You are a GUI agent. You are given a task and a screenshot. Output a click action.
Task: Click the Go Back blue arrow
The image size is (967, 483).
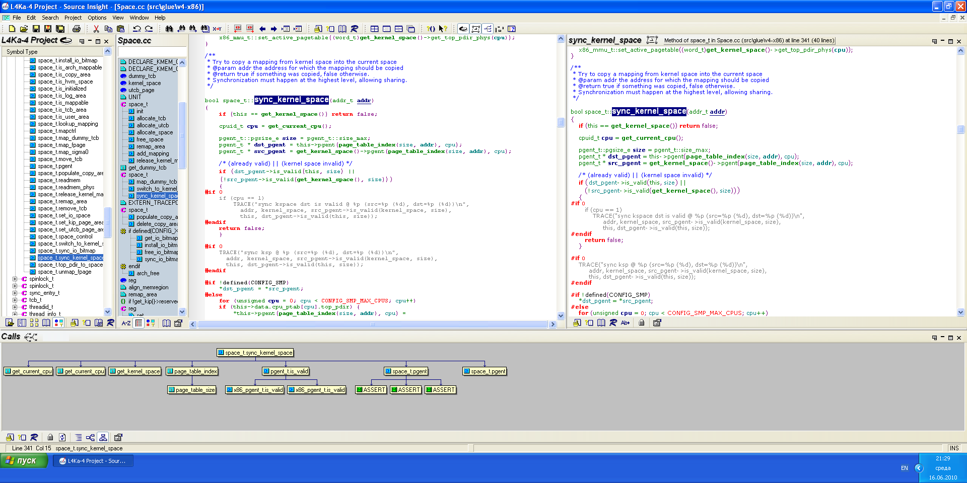pos(262,29)
